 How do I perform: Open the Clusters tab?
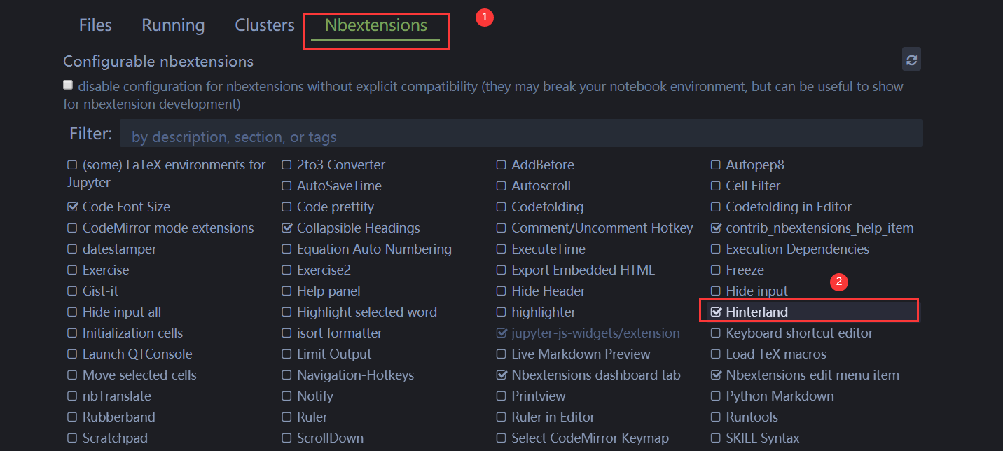[265, 25]
